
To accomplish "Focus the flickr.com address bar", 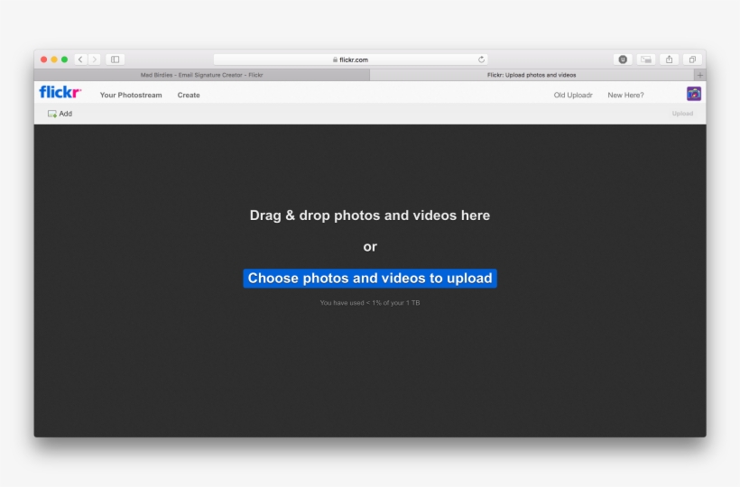I will 351,60.
